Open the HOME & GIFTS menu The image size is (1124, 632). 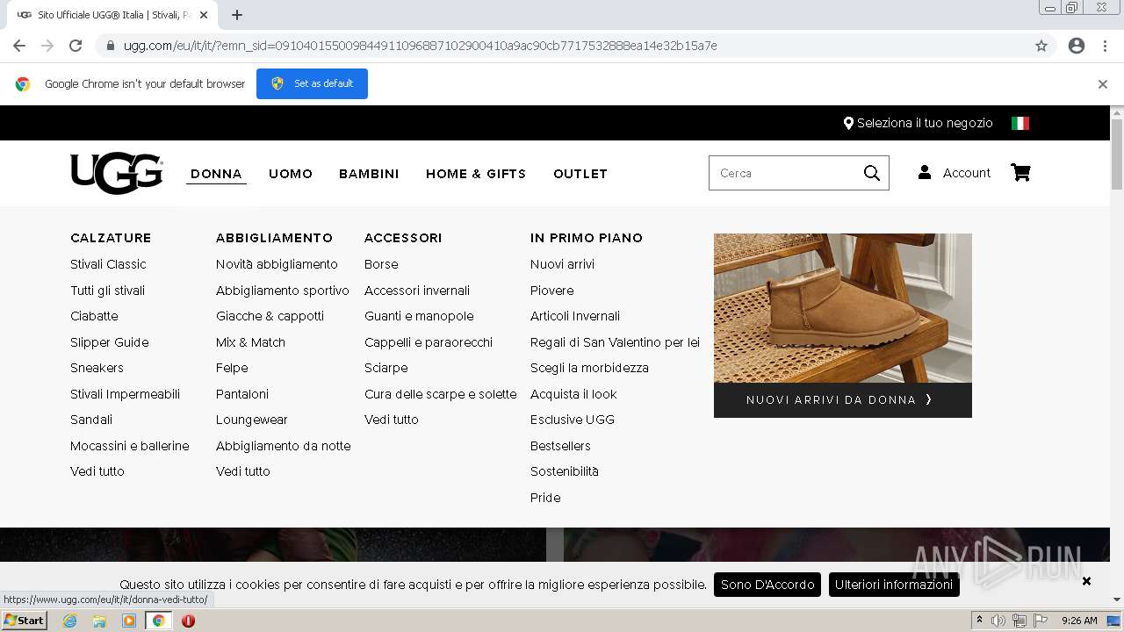coord(476,174)
